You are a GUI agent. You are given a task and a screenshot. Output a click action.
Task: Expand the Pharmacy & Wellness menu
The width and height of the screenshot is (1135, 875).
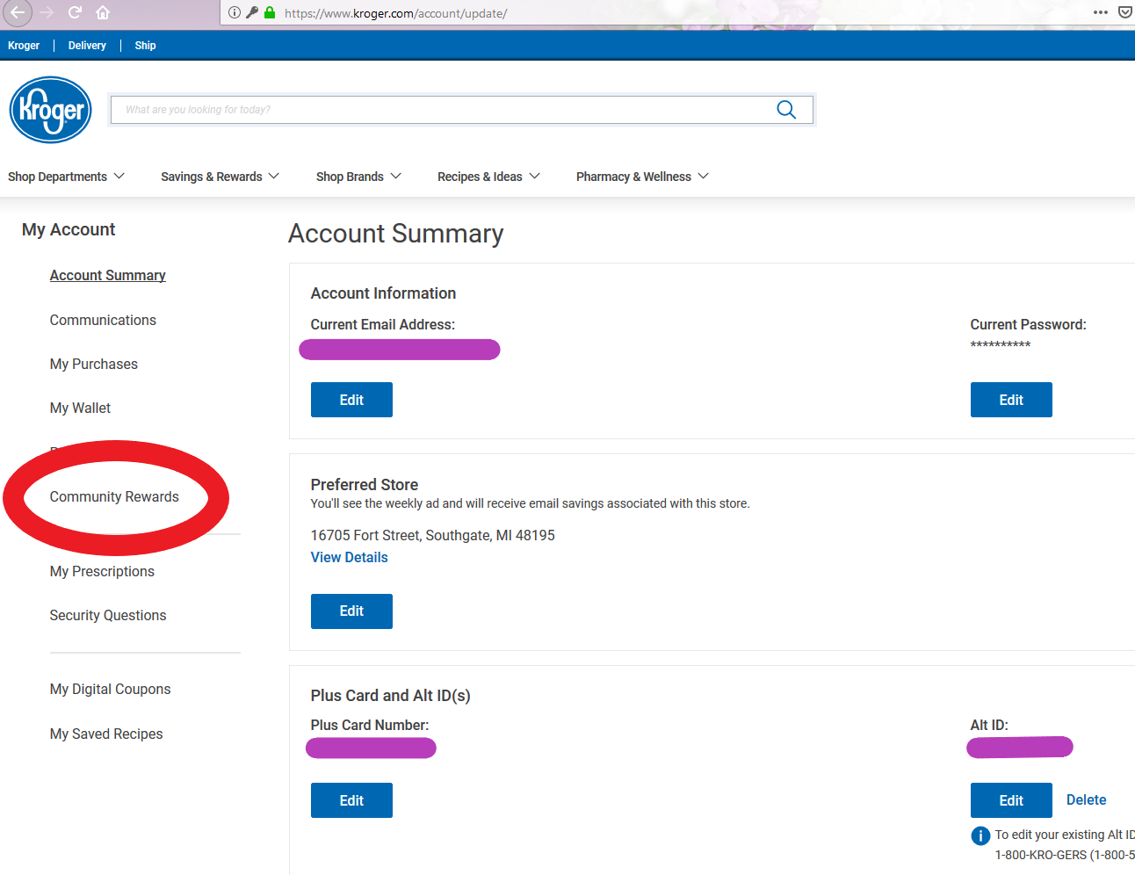pyautogui.click(x=642, y=177)
